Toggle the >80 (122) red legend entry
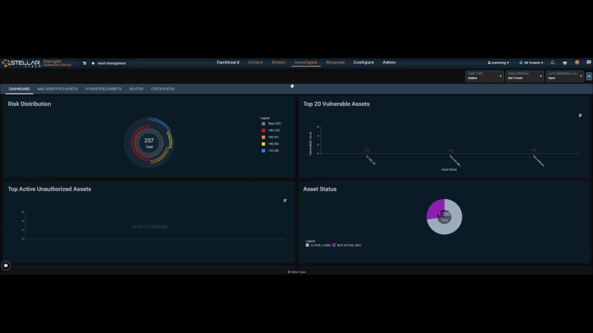Screen dimensions: 593x333 pos(271,130)
